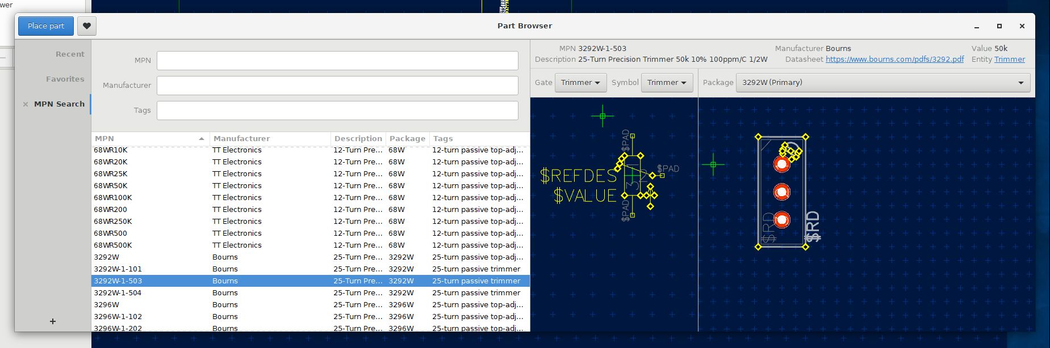Open the Gate Trimmer dropdown
Screen dimensions: 1050x348
click(x=580, y=83)
